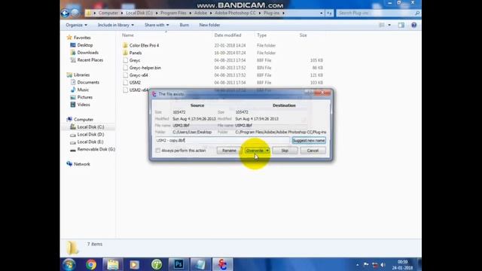The image size is (482, 271).
Task: Click the Action Center flag tray icon
Action: [x=366, y=265]
